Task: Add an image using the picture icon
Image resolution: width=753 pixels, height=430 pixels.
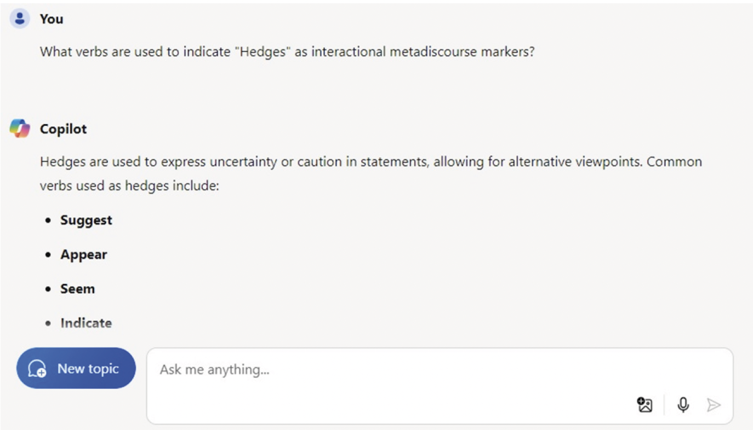Action: point(645,405)
